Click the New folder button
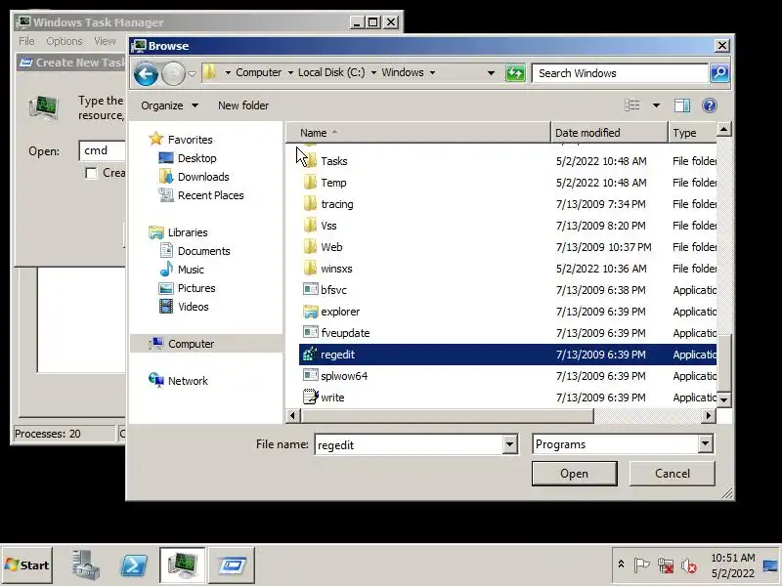Screen dimensions: 782x586 tap(243, 105)
